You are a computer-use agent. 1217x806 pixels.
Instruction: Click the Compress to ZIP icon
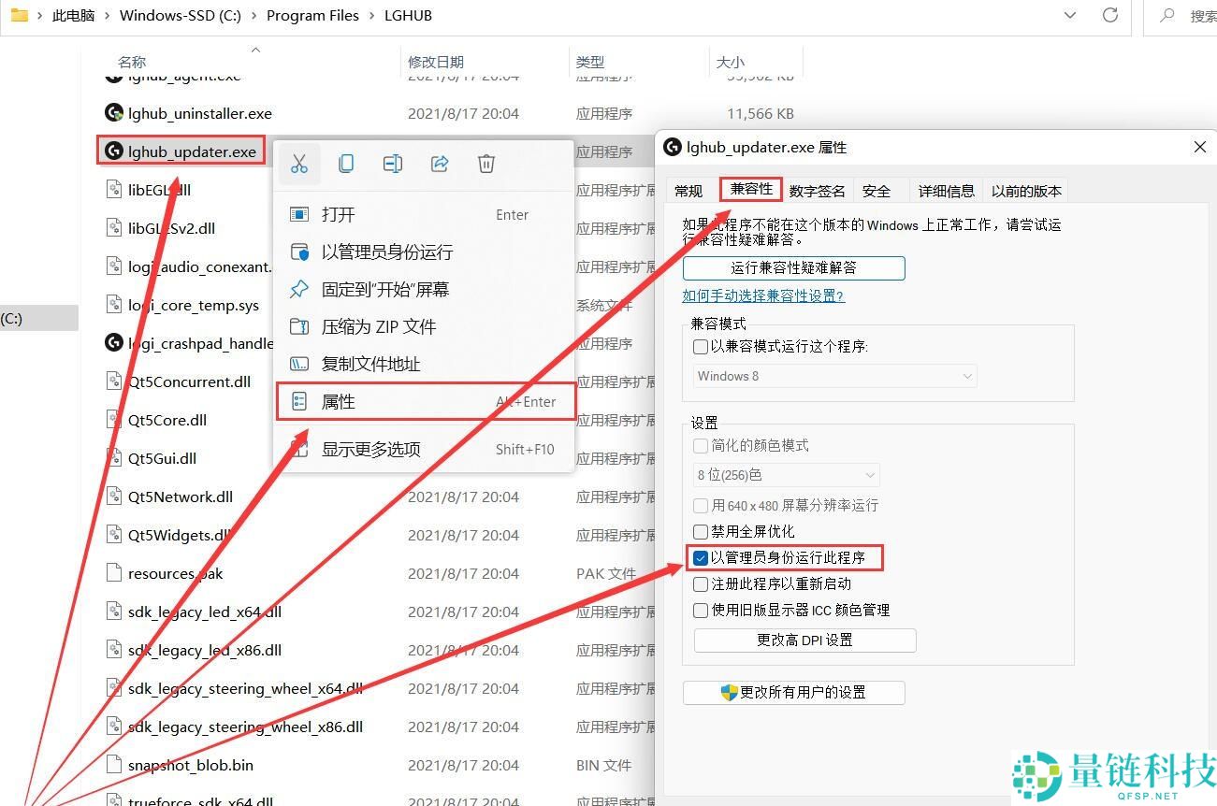299,326
